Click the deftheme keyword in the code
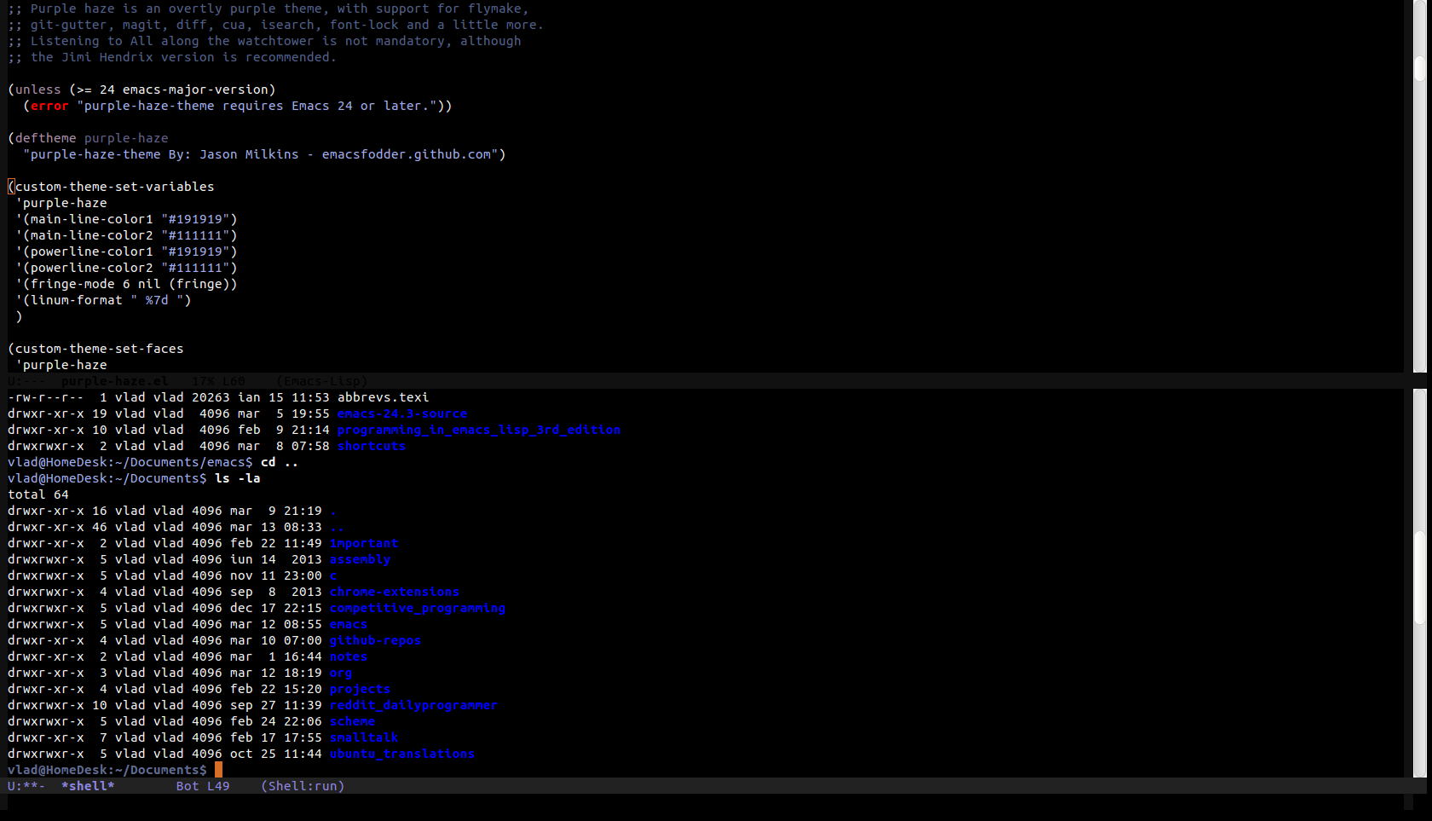 (x=45, y=138)
